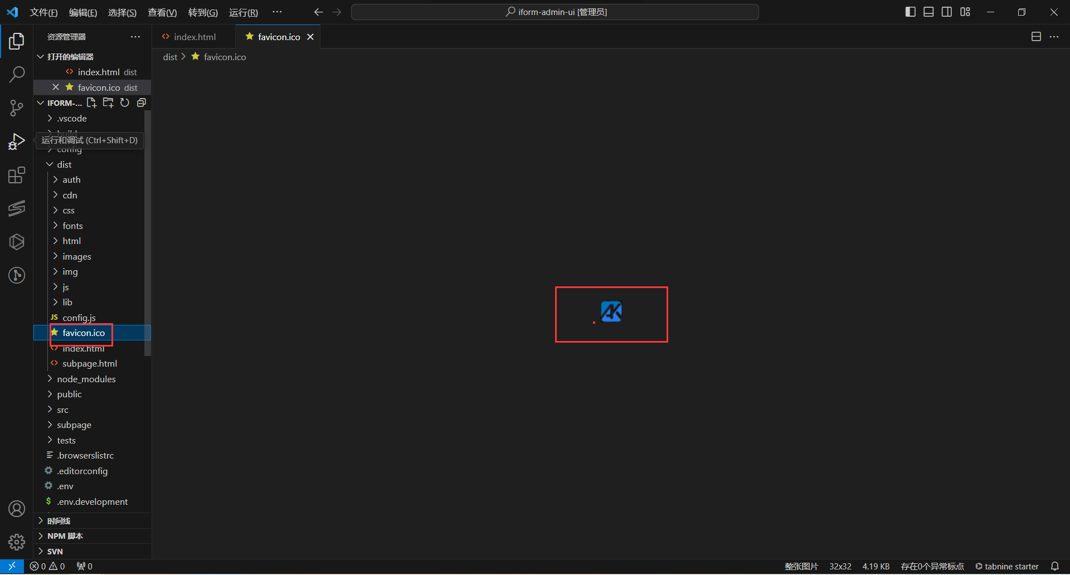Click the new file icon in explorer header
The height and width of the screenshot is (575, 1070).
(x=91, y=103)
